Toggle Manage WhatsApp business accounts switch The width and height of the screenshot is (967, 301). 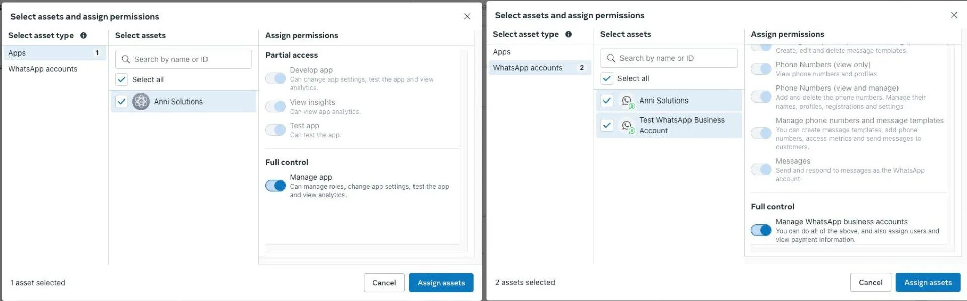(x=761, y=230)
